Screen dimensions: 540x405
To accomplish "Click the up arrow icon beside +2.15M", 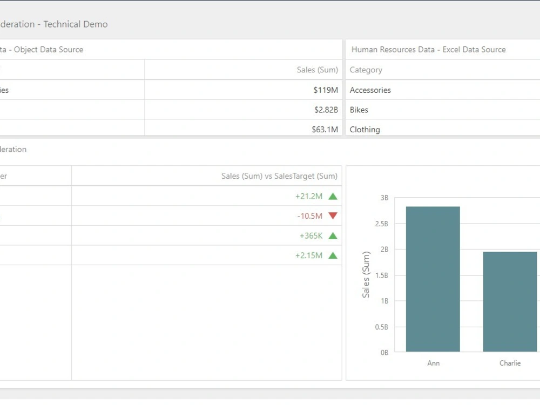I will [334, 254].
